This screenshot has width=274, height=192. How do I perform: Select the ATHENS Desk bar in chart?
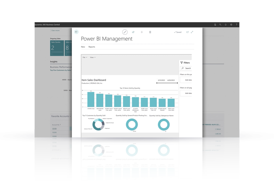tap(91, 99)
